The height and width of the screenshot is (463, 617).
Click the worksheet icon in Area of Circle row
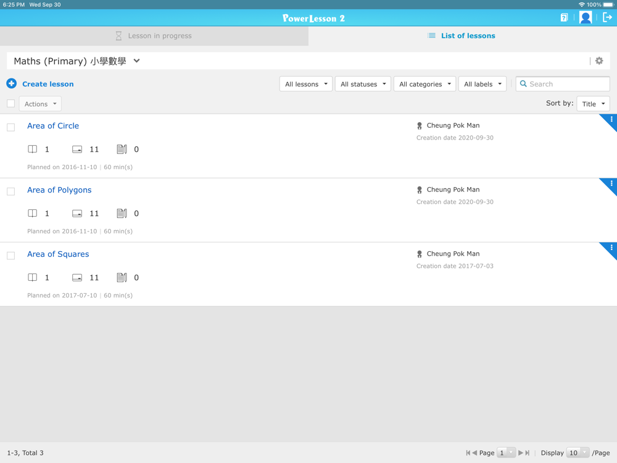click(x=122, y=149)
